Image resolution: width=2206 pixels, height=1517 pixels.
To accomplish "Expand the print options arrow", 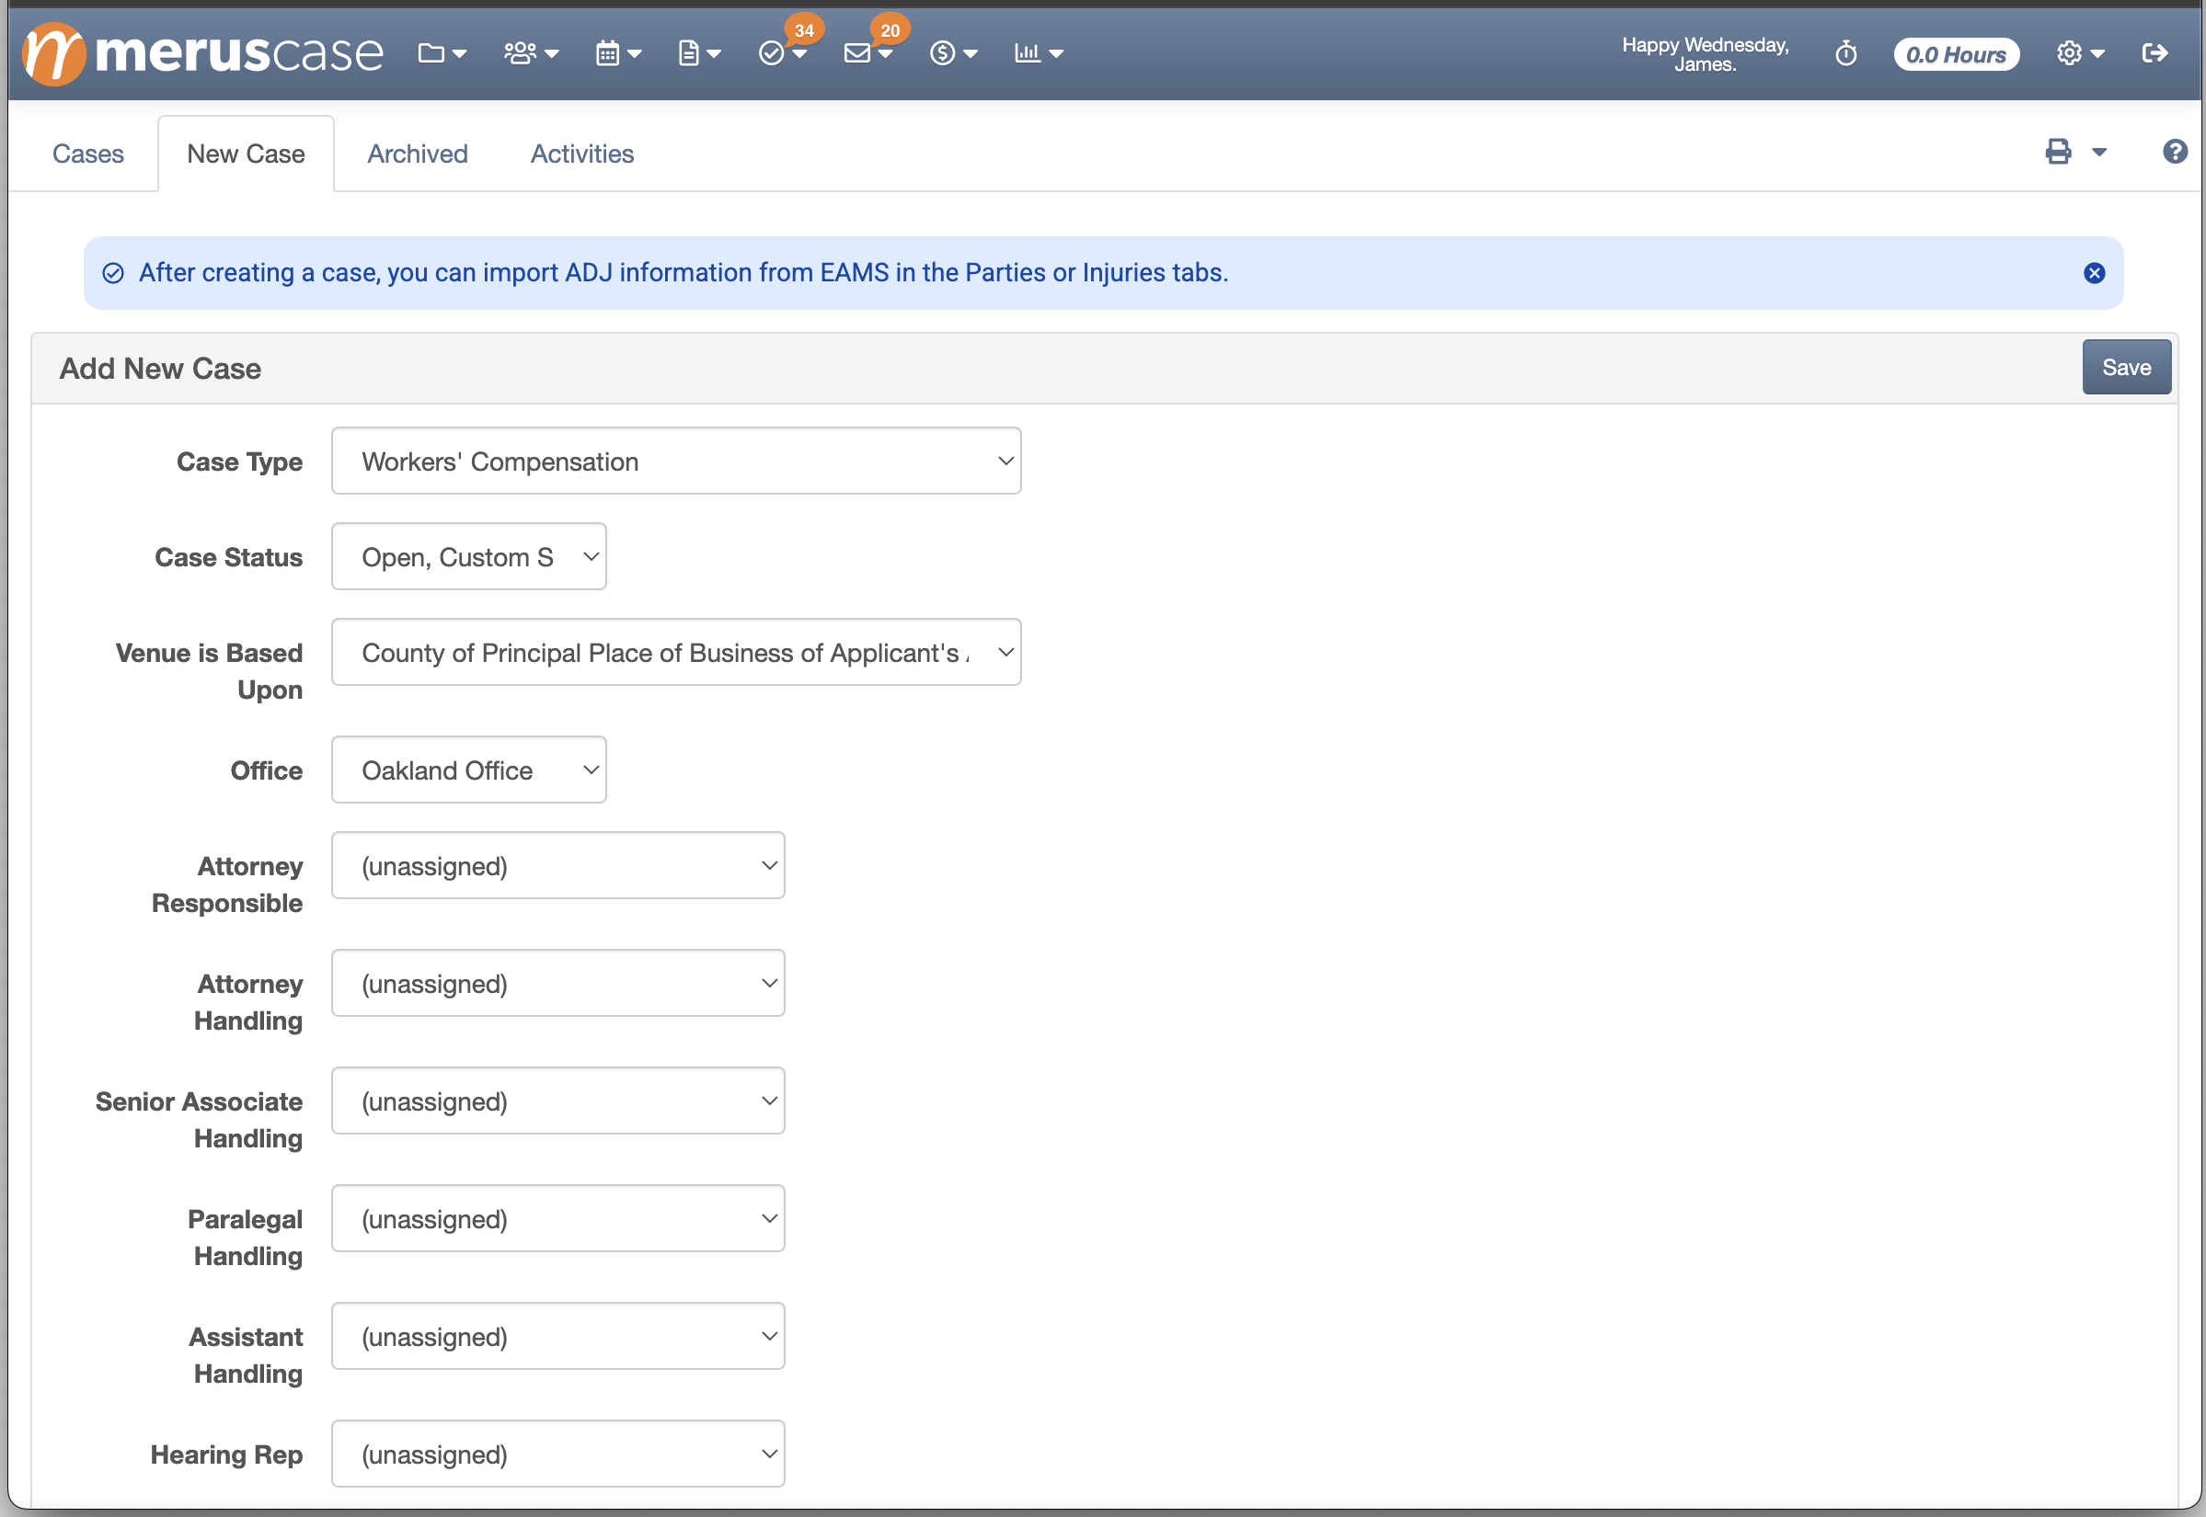I will [2099, 152].
